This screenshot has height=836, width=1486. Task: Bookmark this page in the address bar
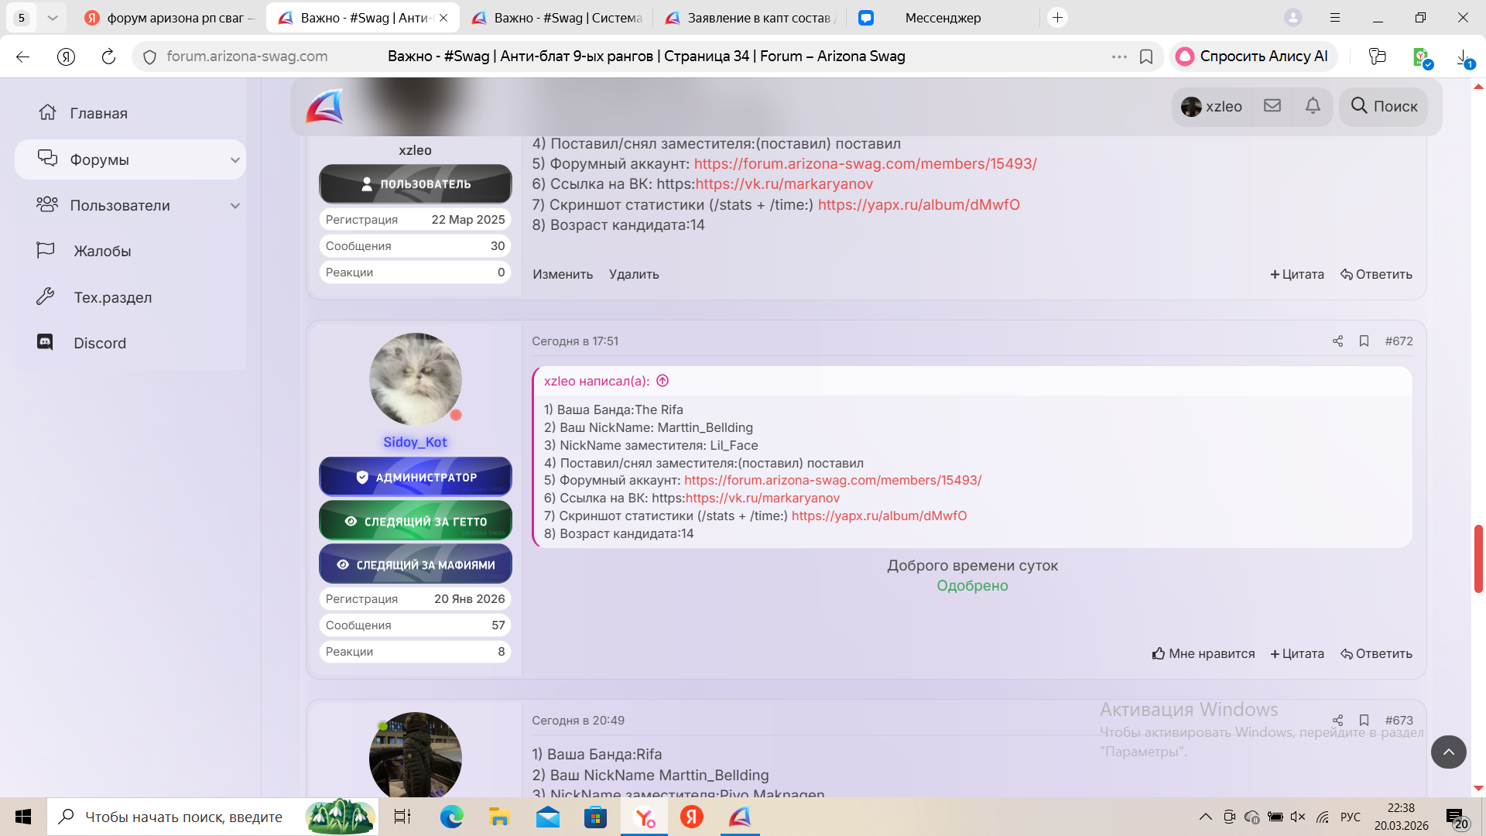click(1146, 57)
